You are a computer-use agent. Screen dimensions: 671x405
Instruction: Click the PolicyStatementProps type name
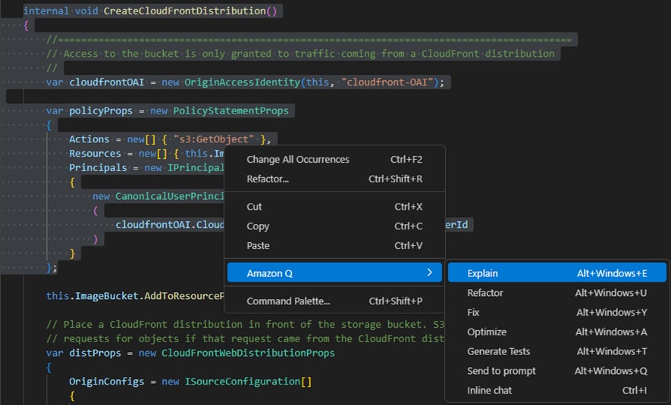click(x=230, y=111)
